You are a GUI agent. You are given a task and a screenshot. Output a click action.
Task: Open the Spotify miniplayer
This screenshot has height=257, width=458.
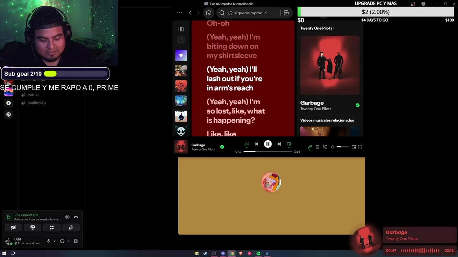coord(354,147)
